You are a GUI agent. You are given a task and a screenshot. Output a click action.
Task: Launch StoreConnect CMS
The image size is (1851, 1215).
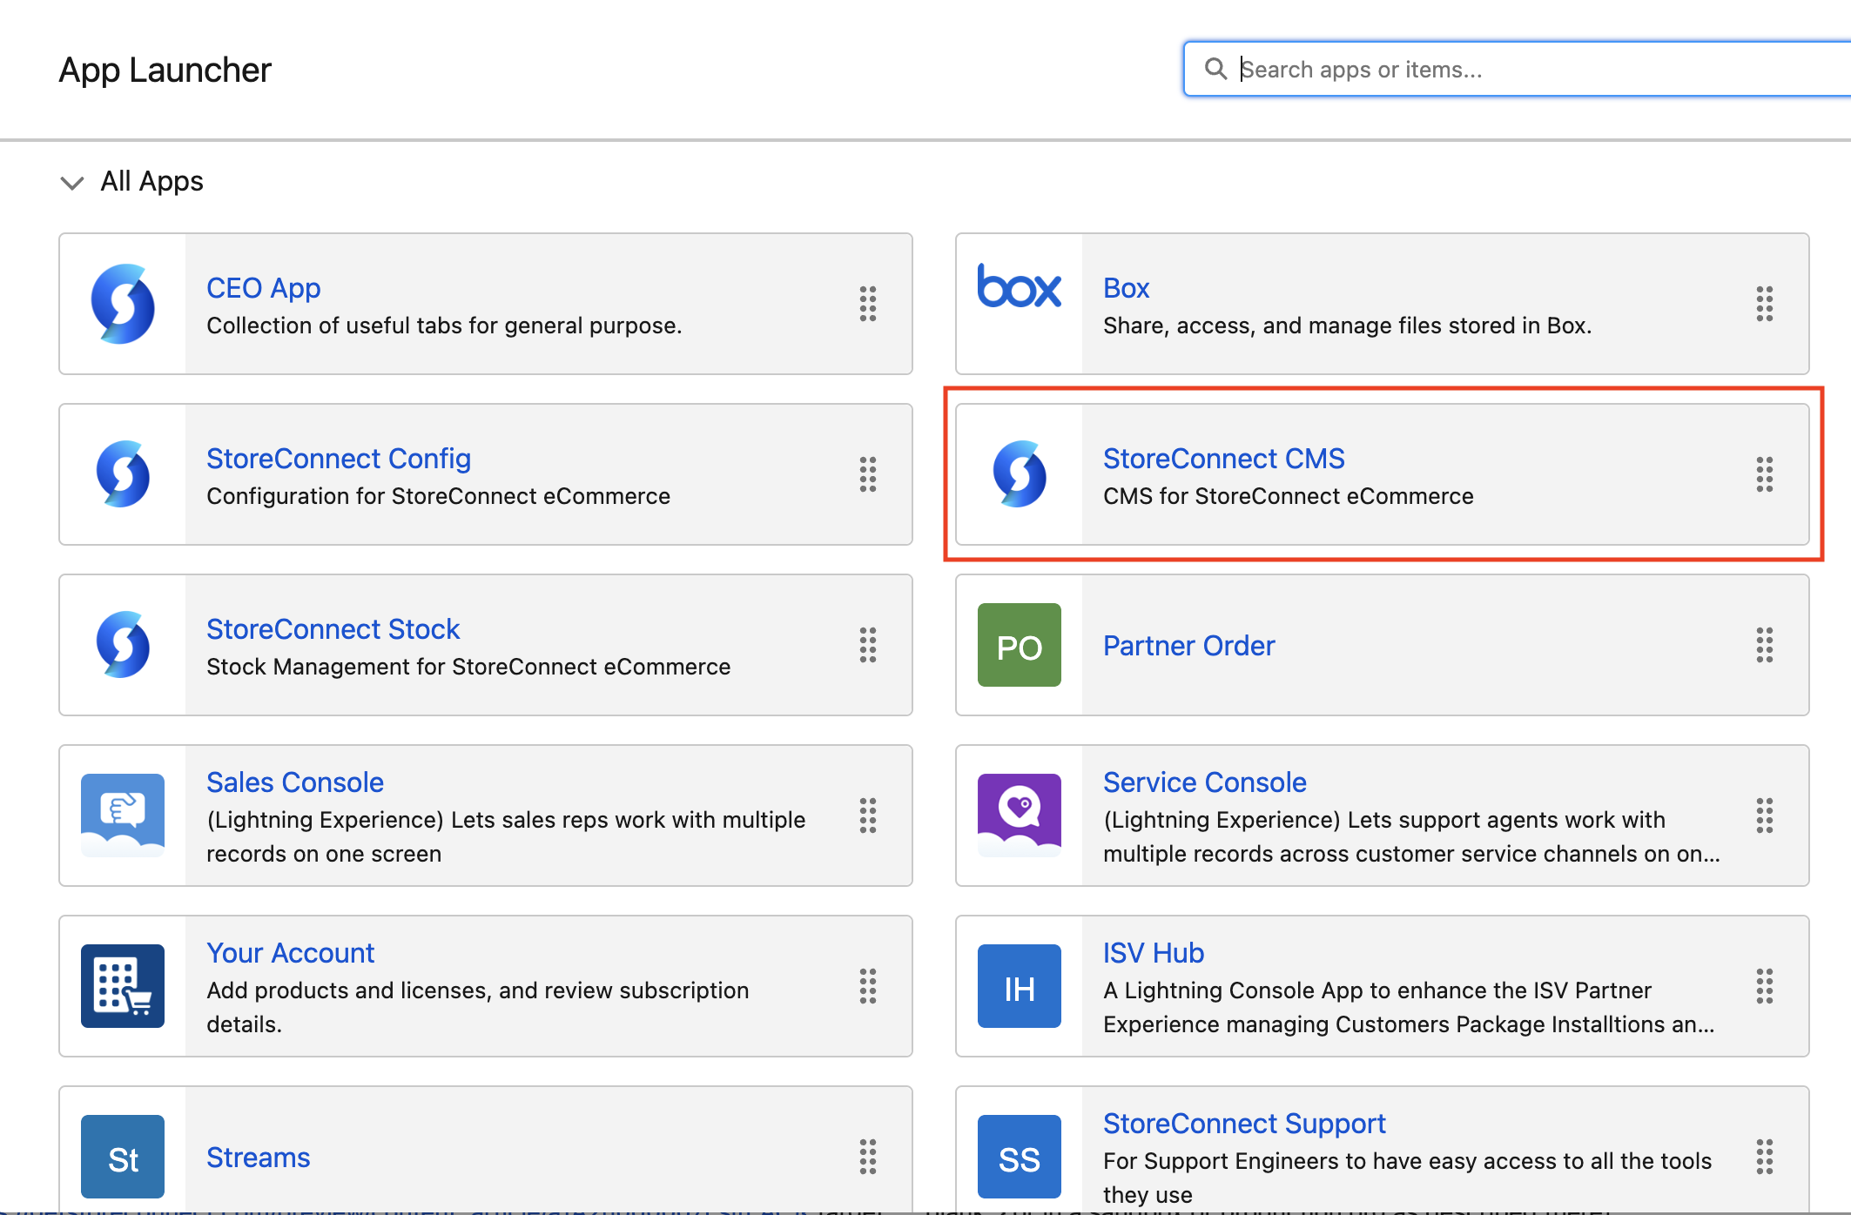click(x=1224, y=459)
